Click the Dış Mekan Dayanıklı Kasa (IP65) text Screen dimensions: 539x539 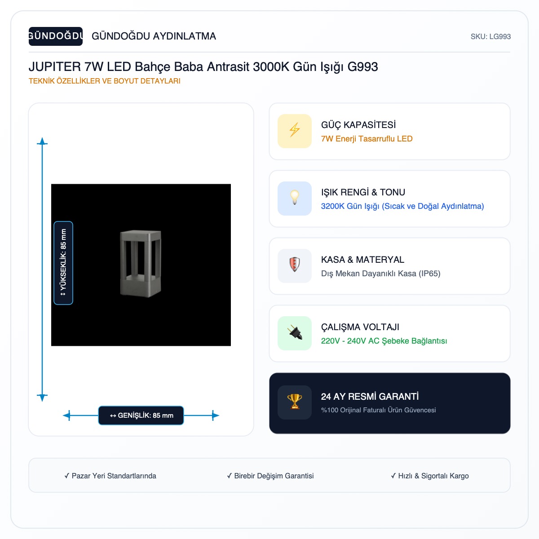coord(380,274)
